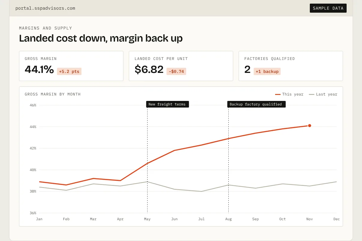Toggle the 'This year' legend entry
Image resolution: width=362 pixels, height=241 pixels.
tap(289, 94)
